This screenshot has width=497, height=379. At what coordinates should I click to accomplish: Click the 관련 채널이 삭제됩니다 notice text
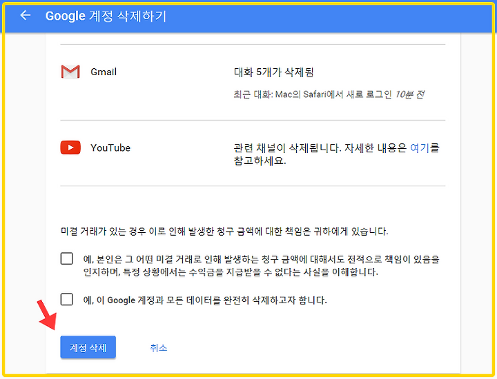click(337, 154)
